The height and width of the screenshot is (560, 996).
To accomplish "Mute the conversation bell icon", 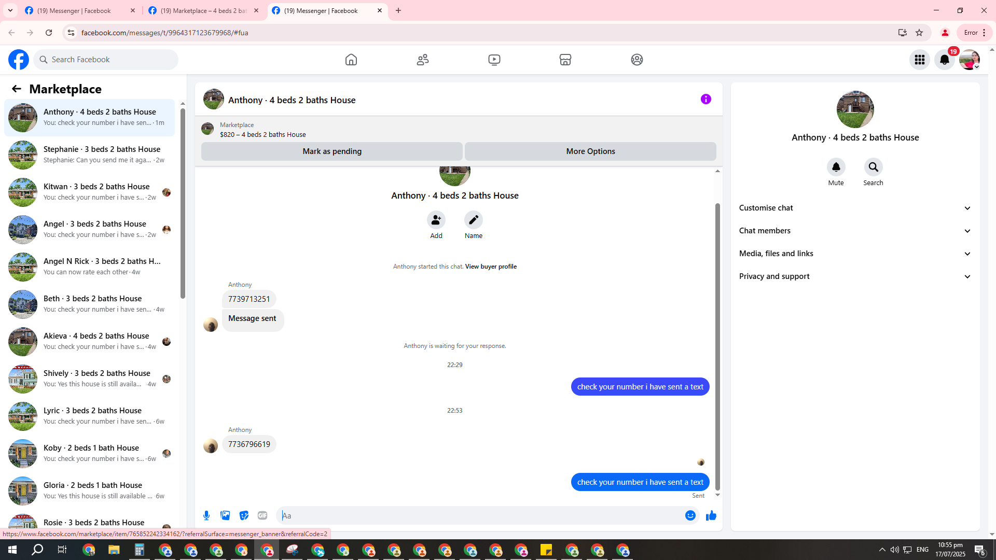I will pos(836,167).
